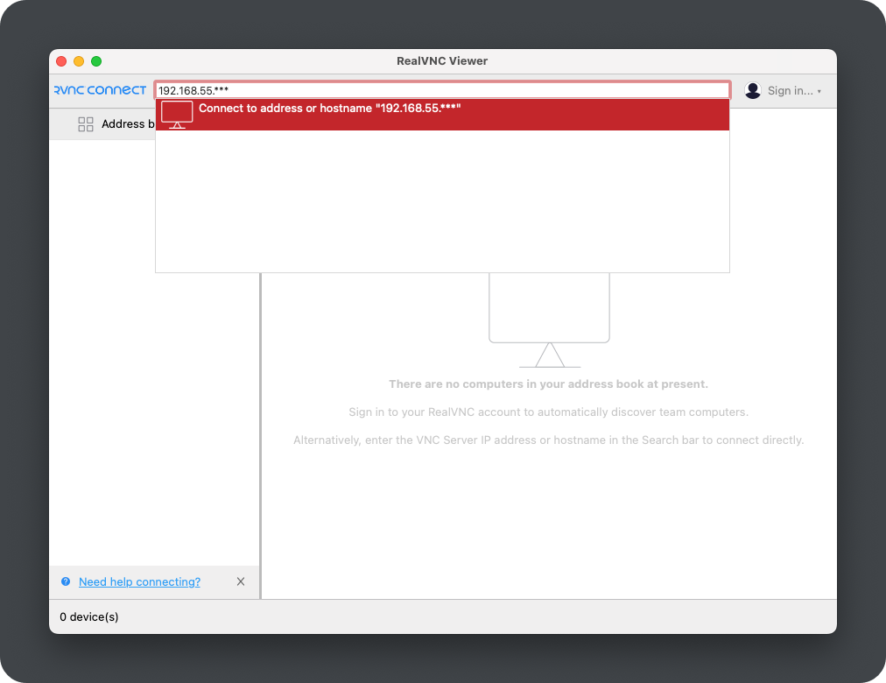
Task: Minimize the RealVNC Viewer window
Action: click(79, 61)
